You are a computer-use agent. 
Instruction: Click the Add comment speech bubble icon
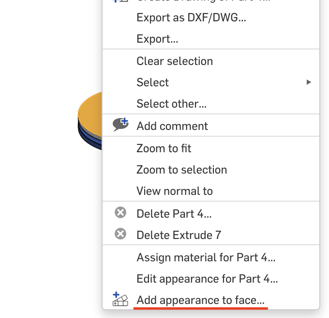pyautogui.click(x=120, y=125)
